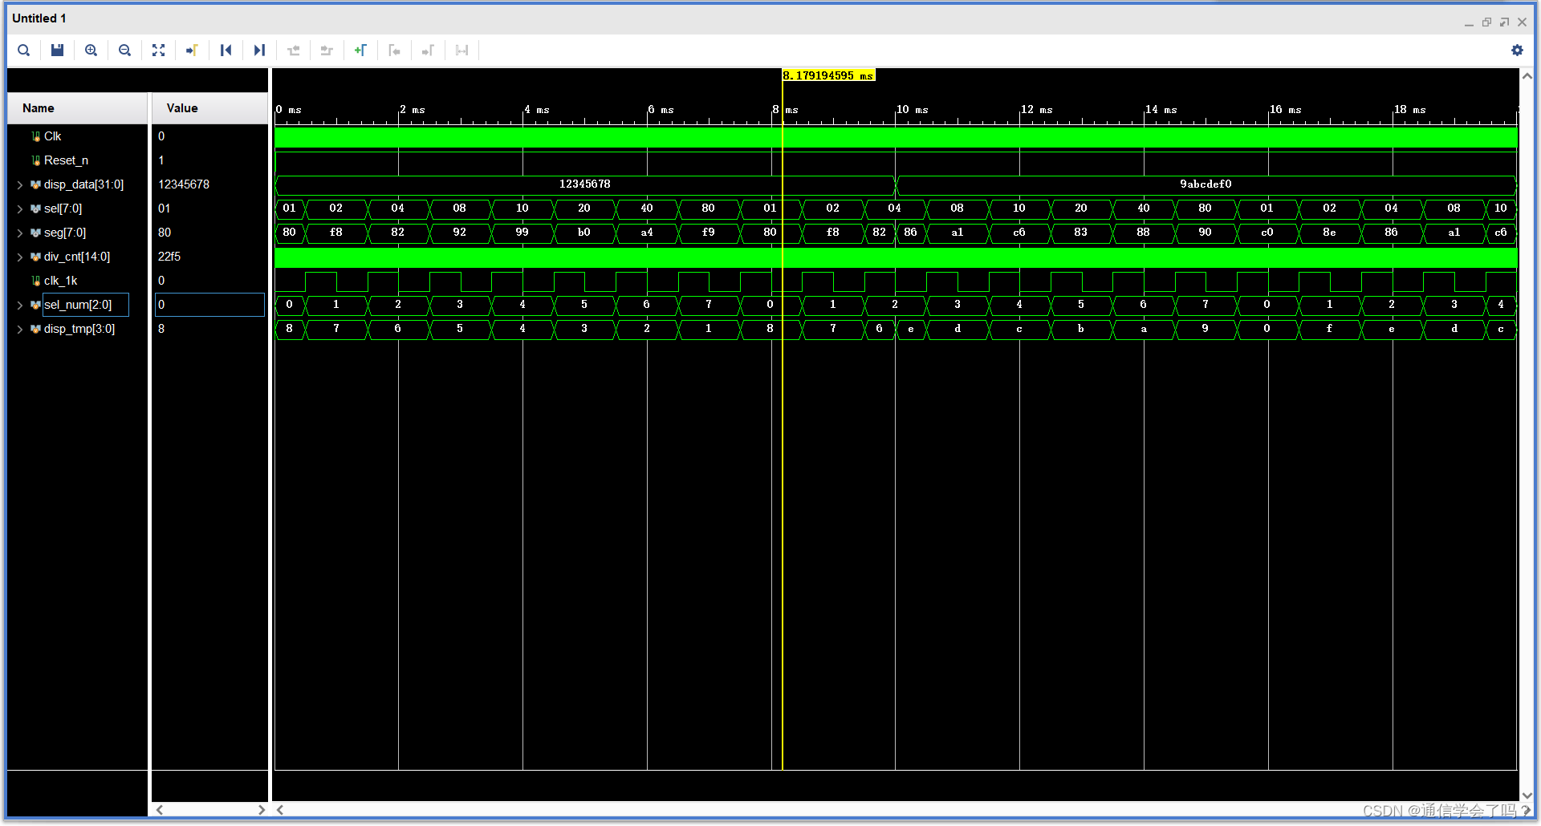Expand seg[7:0] bus signals

coord(19,233)
